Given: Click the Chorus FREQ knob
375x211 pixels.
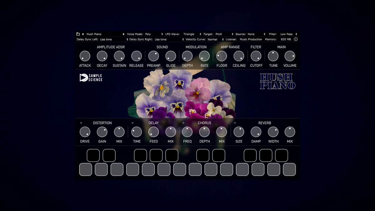Looking at the screenshot, I should pyautogui.click(x=187, y=132).
